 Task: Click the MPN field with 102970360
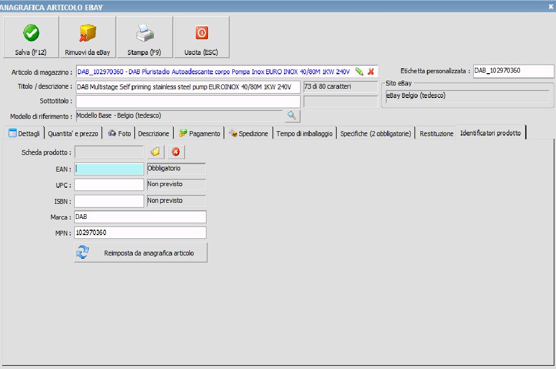pyautogui.click(x=140, y=233)
